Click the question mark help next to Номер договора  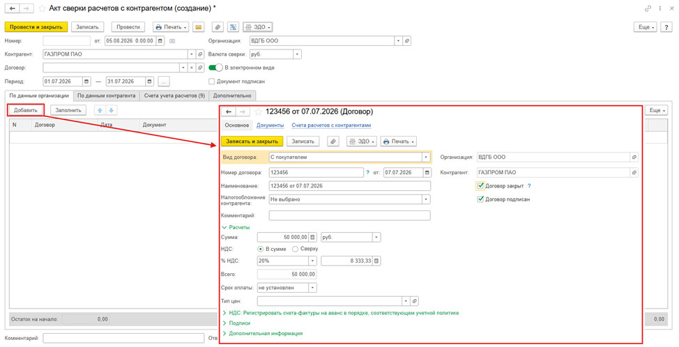(x=367, y=172)
